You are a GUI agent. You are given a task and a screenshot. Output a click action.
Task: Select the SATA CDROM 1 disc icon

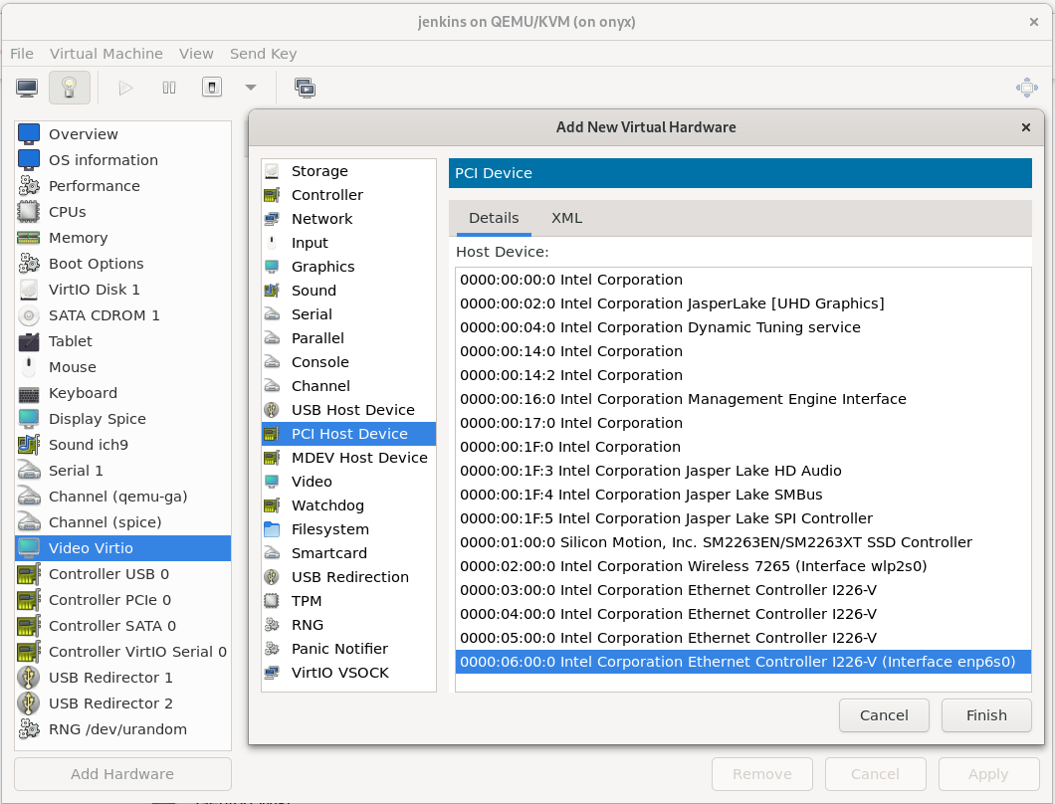pos(28,315)
